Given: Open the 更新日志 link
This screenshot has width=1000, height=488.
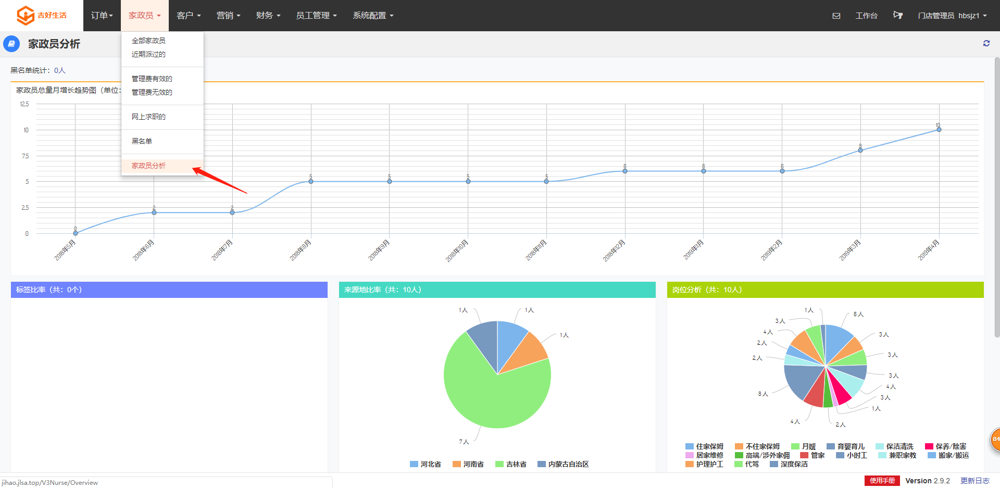Looking at the screenshot, I should click(975, 481).
